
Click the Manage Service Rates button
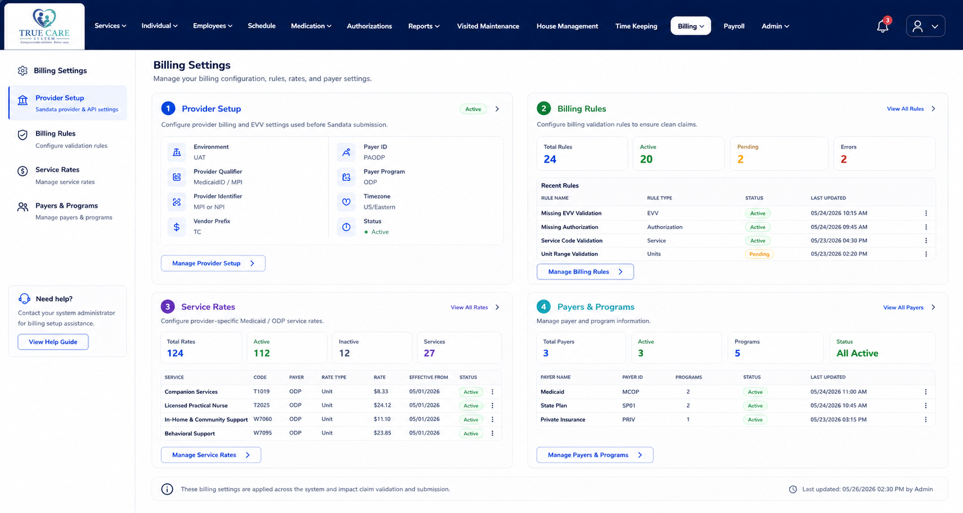(x=211, y=455)
